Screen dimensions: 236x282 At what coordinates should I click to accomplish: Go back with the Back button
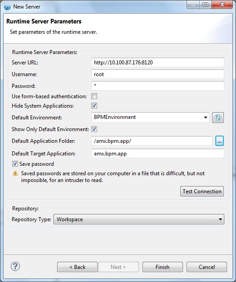pos(77,267)
